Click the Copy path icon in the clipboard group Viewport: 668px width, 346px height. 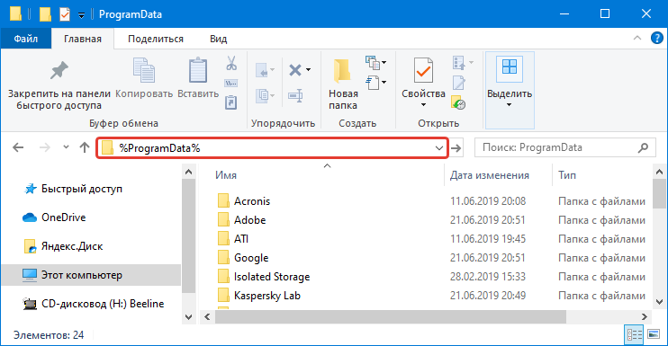230,84
